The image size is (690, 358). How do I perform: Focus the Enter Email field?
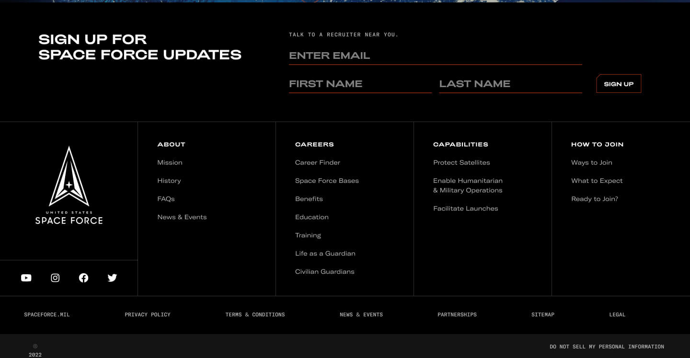click(436, 56)
